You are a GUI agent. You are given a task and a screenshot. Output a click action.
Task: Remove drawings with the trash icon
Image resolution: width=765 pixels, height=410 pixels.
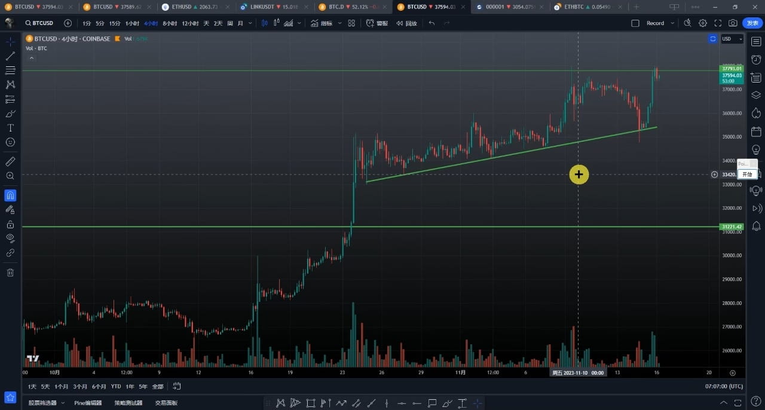(x=10, y=273)
